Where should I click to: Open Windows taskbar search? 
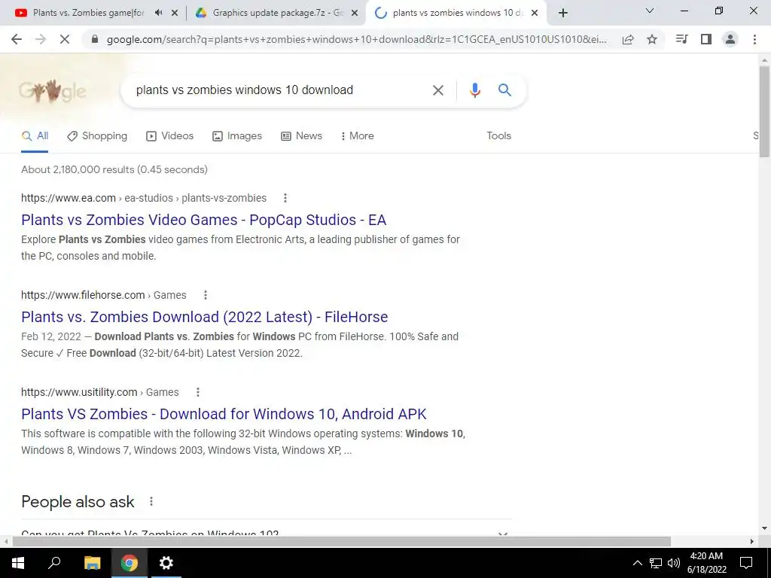[x=54, y=563]
